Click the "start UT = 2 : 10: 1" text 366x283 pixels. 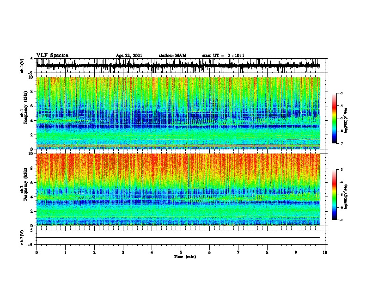pyautogui.click(x=223, y=55)
